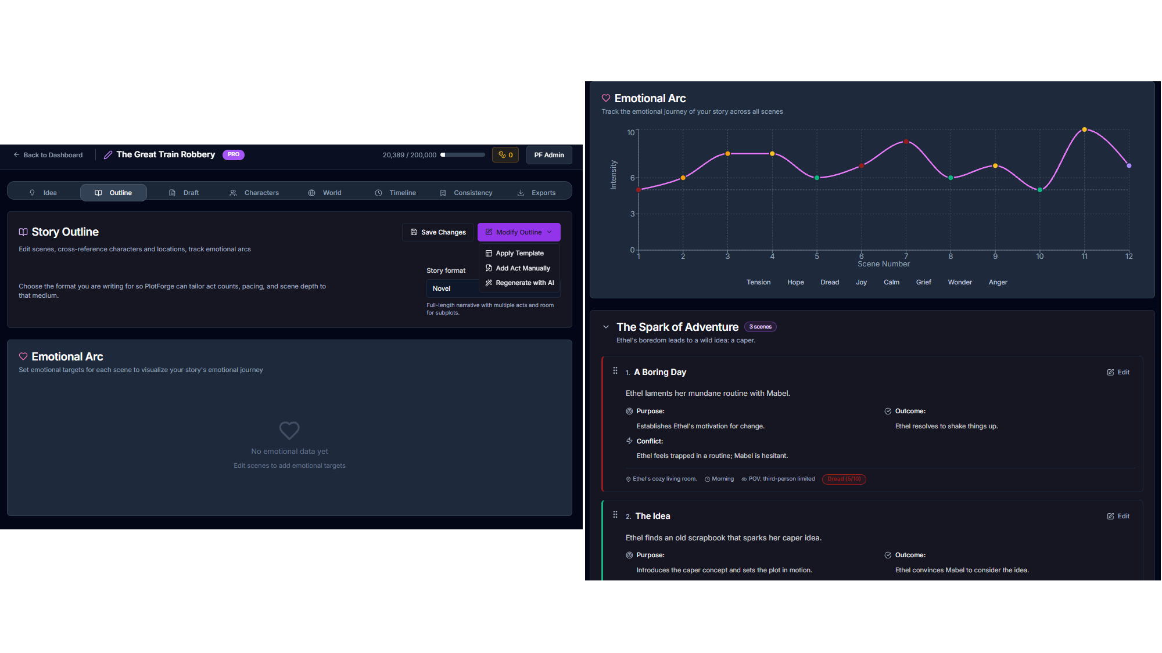Switch to the Characters tab

[261, 192]
